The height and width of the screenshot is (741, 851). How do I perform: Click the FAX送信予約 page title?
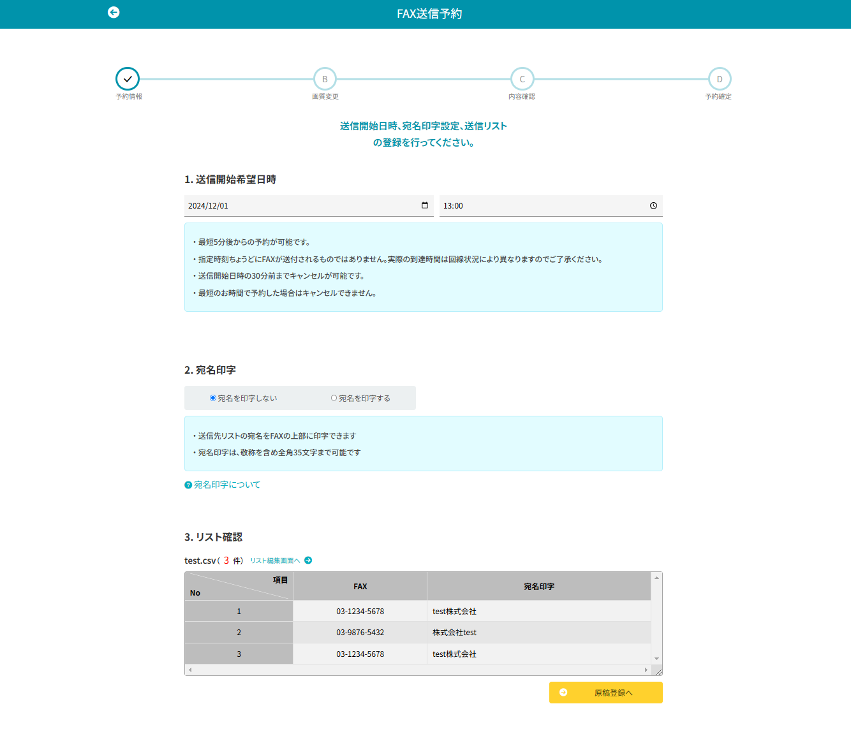click(x=429, y=14)
